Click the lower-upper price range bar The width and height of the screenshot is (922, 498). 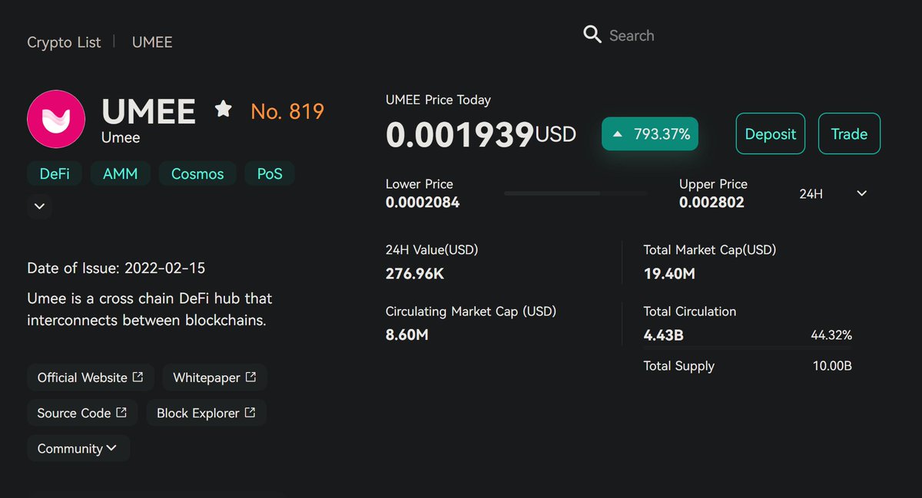click(x=576, y=193)
